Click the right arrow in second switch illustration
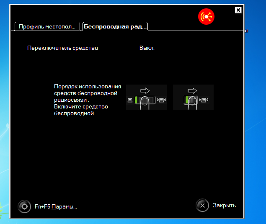 pos(192,90)
